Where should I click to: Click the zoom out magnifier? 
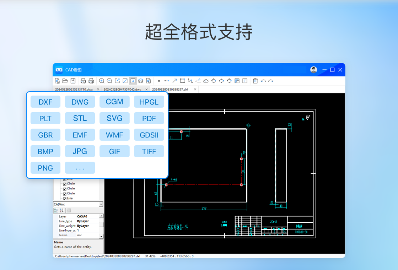109,81
